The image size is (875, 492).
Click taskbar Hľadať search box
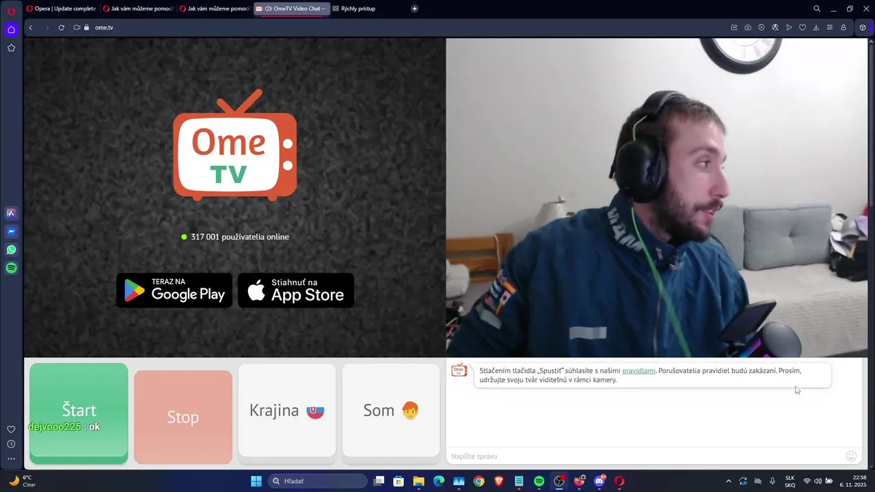(318, 481)
